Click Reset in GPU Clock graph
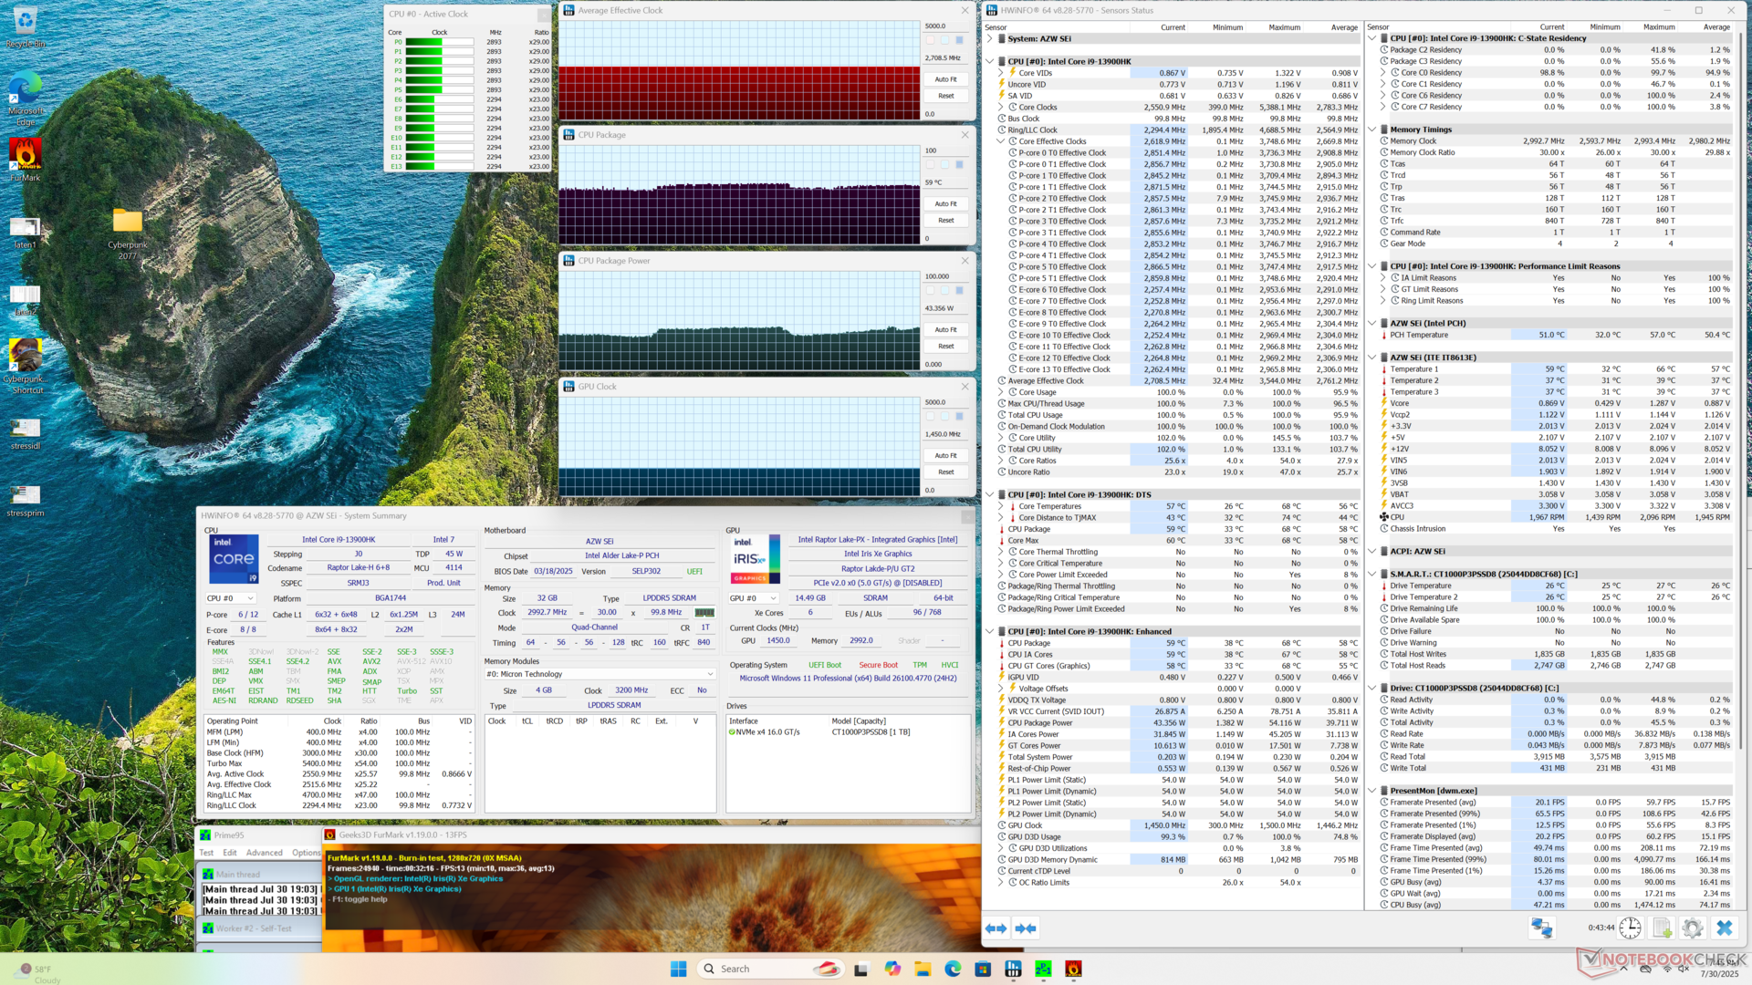The width and height of the screenshot is (1752, 985). pyautogui.click(x=946, y=472)
